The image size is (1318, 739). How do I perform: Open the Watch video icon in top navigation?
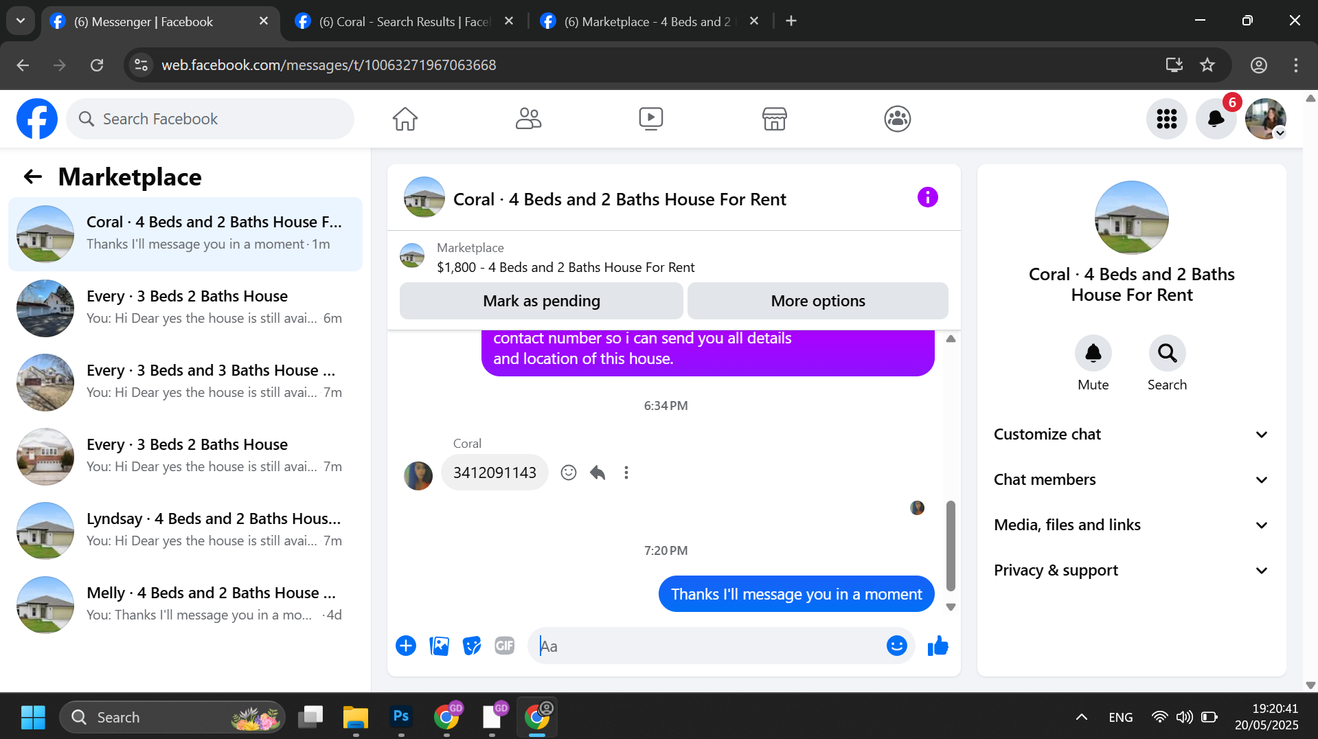click(x=651, y=119)
